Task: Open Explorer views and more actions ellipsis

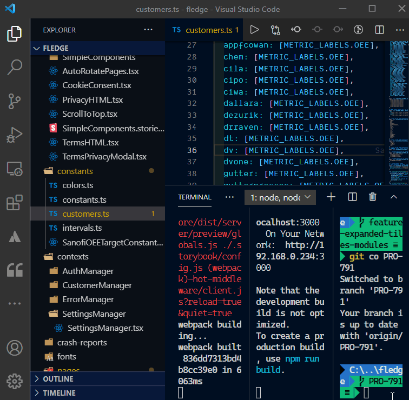Action: click(x=148, y=30)
